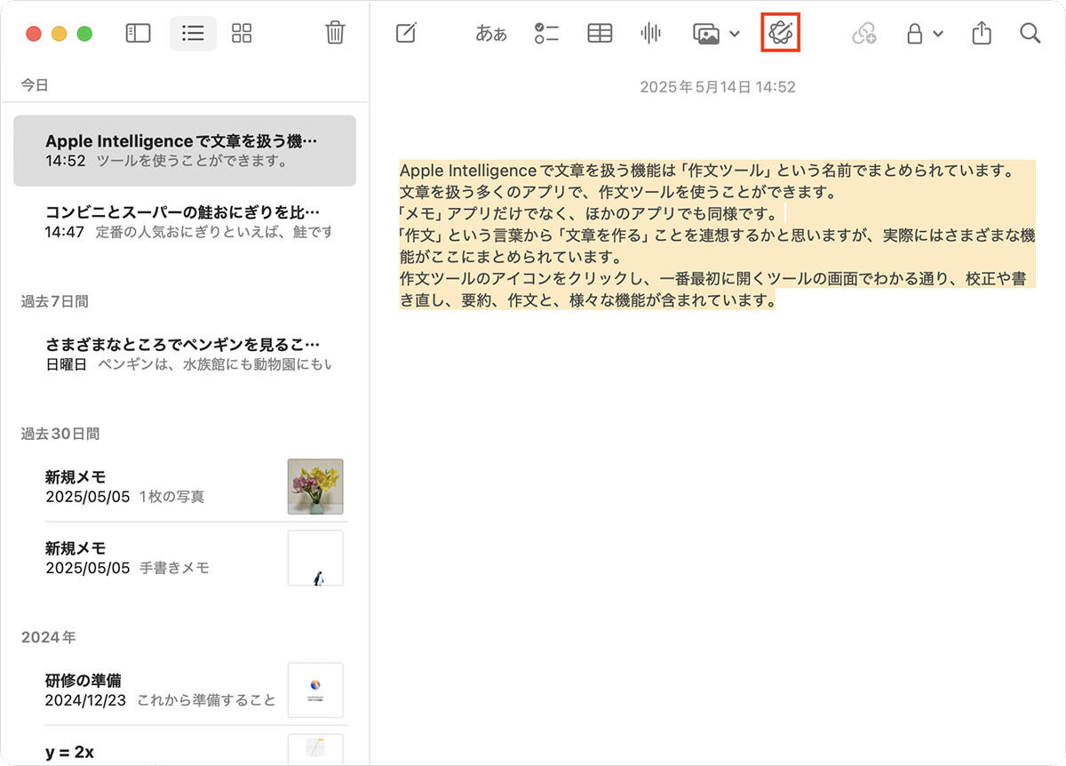Screen dimensions: 1066x766
Task: Click the 過去30日間 section header
Action: pos(60,434)
